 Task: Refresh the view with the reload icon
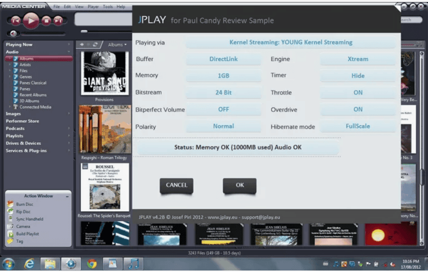pyautogui.click(x=95, y=44)
